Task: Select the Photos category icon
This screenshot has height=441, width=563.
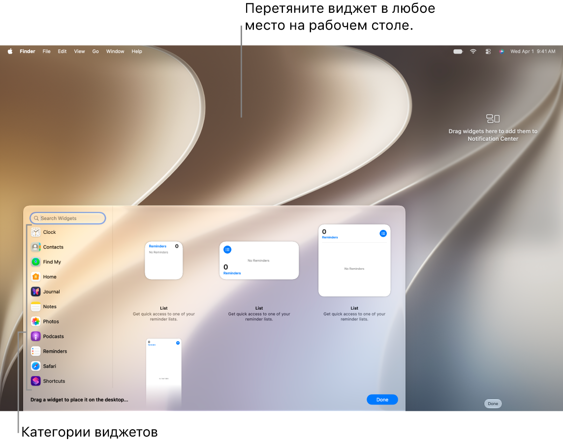Action: coord(35,321)
